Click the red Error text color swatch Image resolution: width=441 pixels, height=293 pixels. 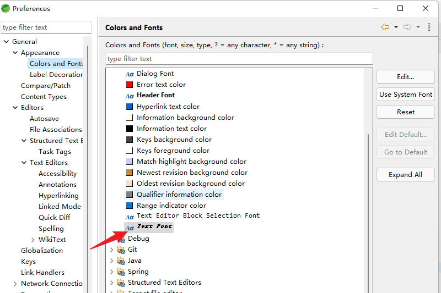[130, 85]
